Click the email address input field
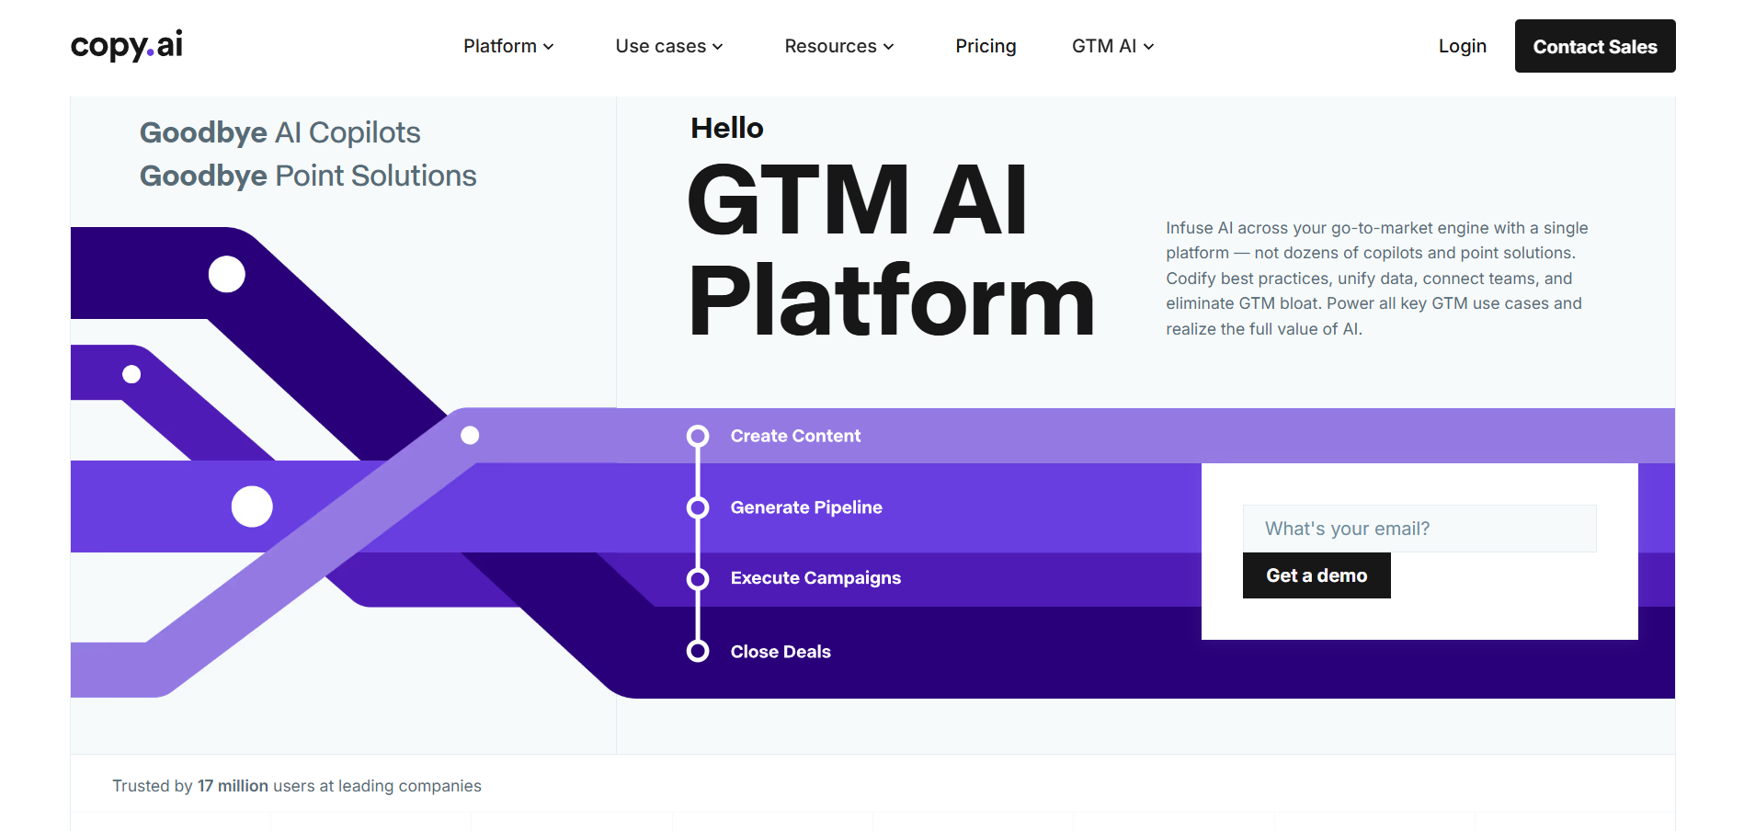Image resolution: width=1744 pixels, height=831 pixels. (x=1419, y=528)
